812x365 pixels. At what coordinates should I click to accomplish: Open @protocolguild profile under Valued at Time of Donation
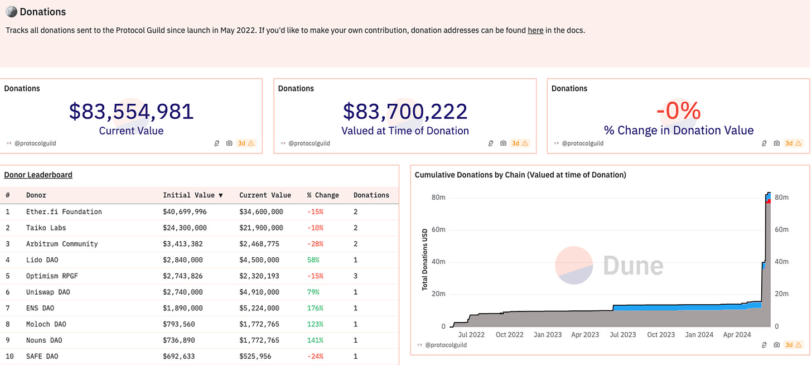309,143
